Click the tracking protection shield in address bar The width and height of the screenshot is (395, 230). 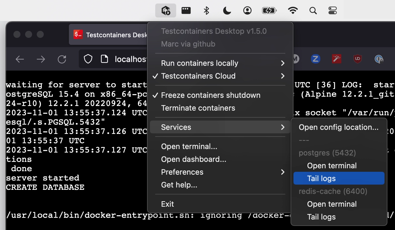click(x=88, y=59)
